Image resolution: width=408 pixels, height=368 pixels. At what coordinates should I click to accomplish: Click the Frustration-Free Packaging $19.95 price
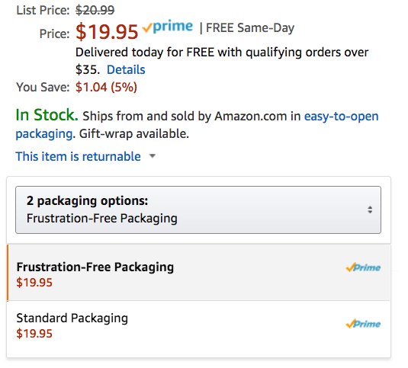[x=34, y=283]
